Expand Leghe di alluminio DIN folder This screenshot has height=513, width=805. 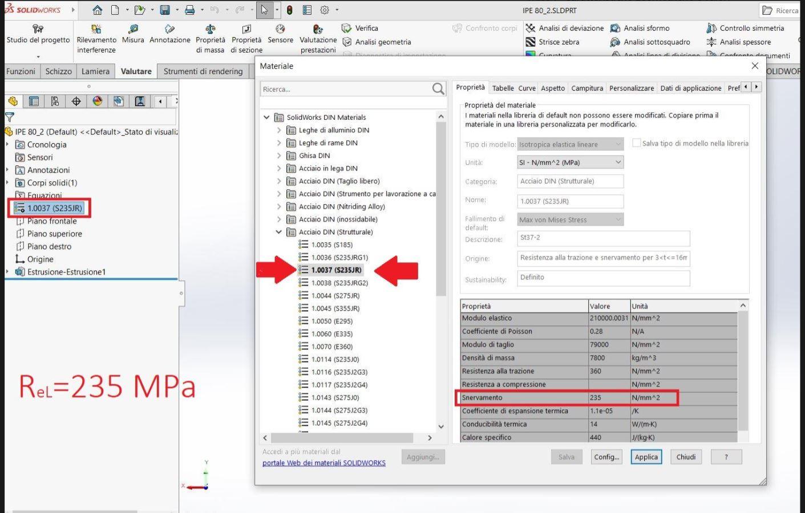tap(279, 130)
